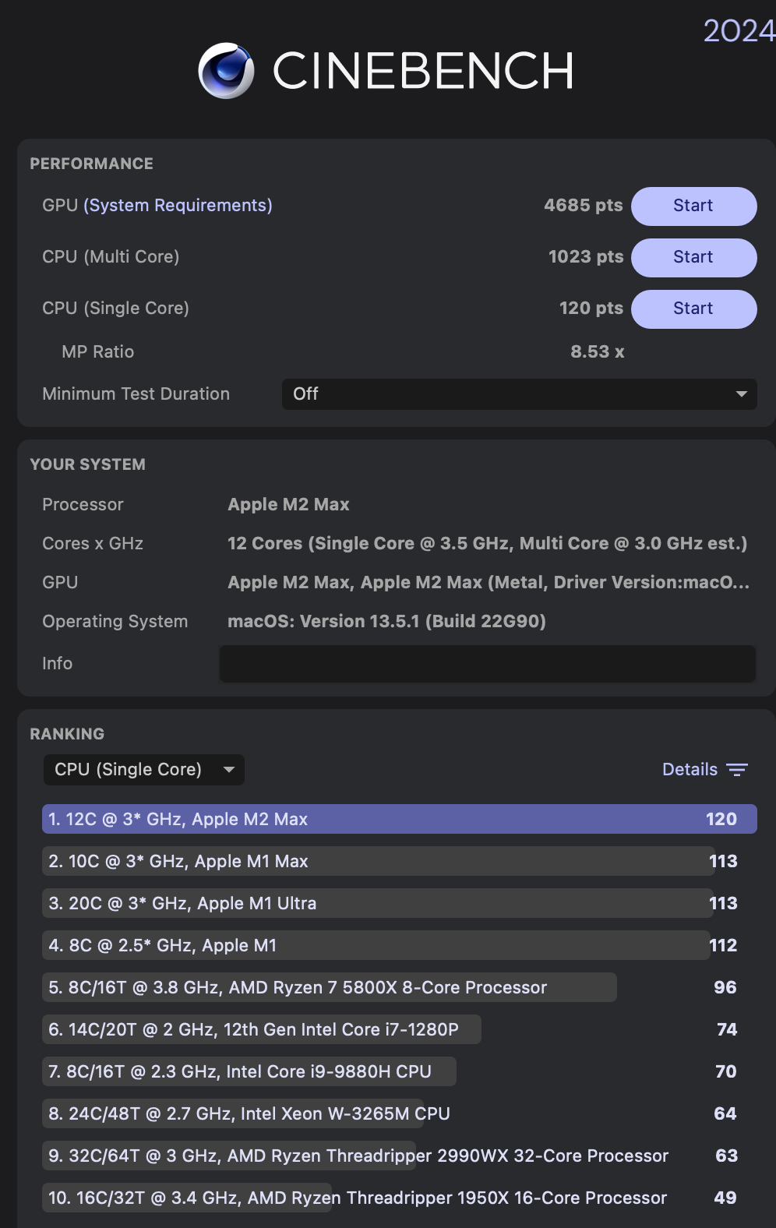The image size is (776, 1228).
Task: Click the Cinebench sphere logo icon
Action: pos(226,70)
